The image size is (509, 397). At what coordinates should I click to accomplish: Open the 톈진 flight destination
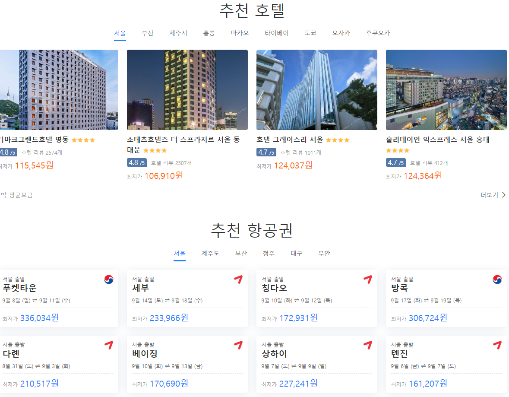[399, 354]
